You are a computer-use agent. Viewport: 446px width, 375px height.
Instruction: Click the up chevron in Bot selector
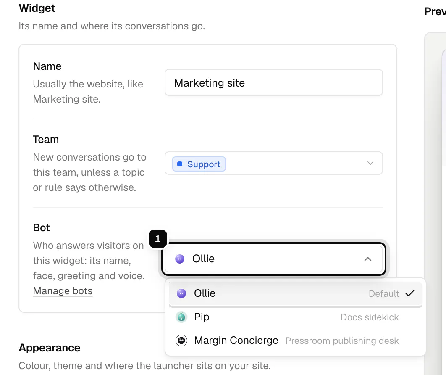click(368, 259)
